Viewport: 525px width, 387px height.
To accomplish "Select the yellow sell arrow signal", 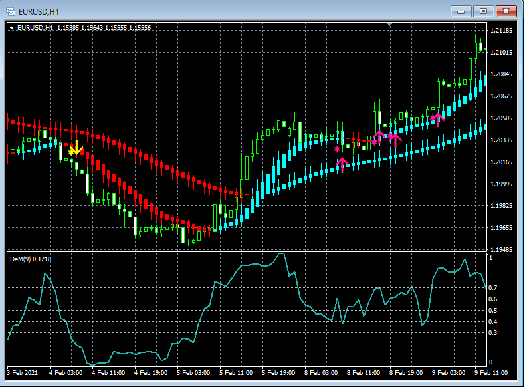I will pyautogui.click(x=77, y=148).
